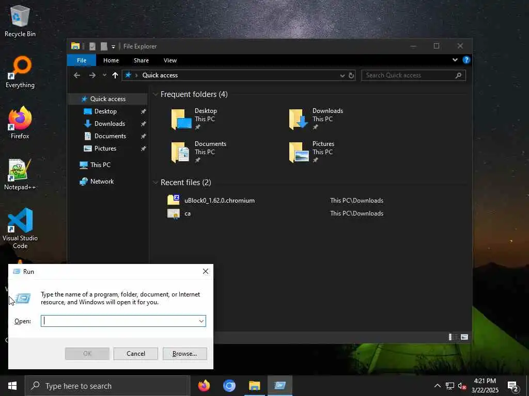Click the Quick access address bar text

click(x=160, y=75)
